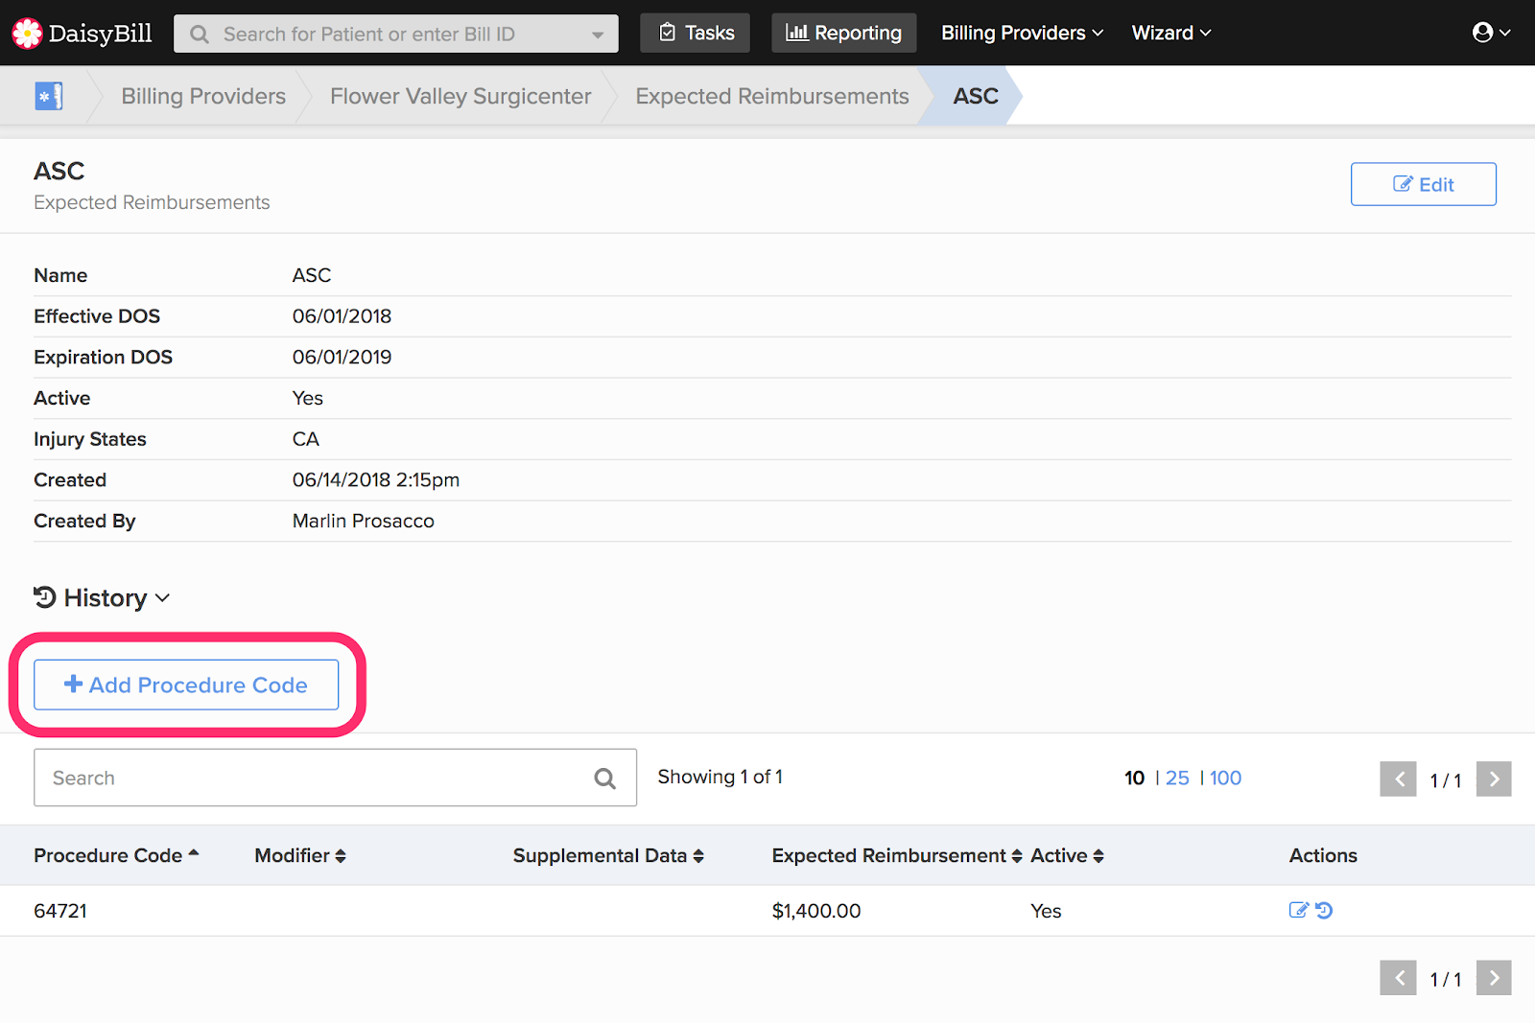Image resolution: width=1535 pixels, height=1023 pixels.
Task: Select Marlin Prosacco created-by value
Action: coord(364,521)
